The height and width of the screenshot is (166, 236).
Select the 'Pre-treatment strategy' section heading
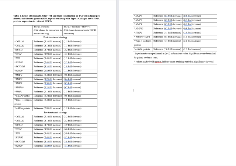[55, 113]
